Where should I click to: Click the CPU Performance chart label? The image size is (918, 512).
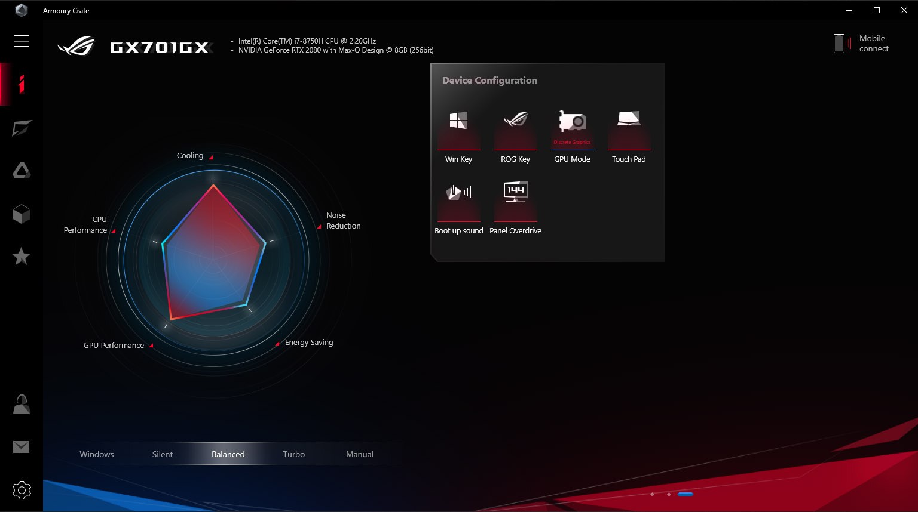coord(85,224)
